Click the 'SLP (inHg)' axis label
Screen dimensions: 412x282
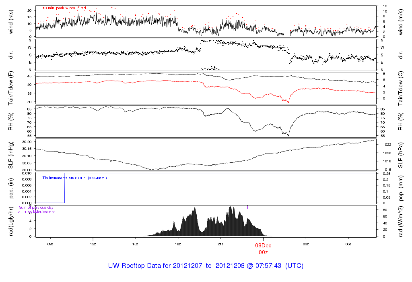(11, 154)
